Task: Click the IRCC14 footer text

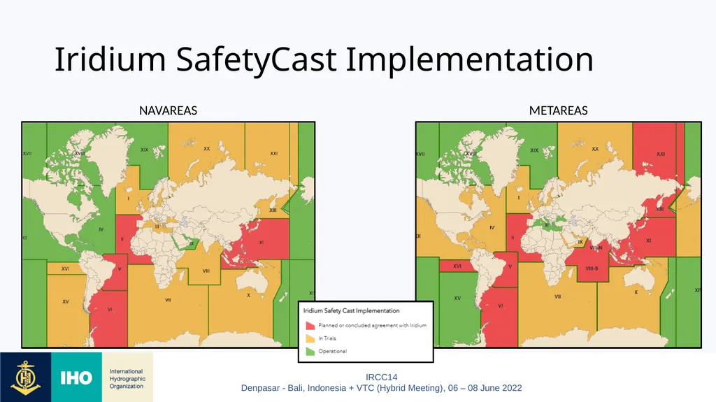Action: tap(381, 378)
